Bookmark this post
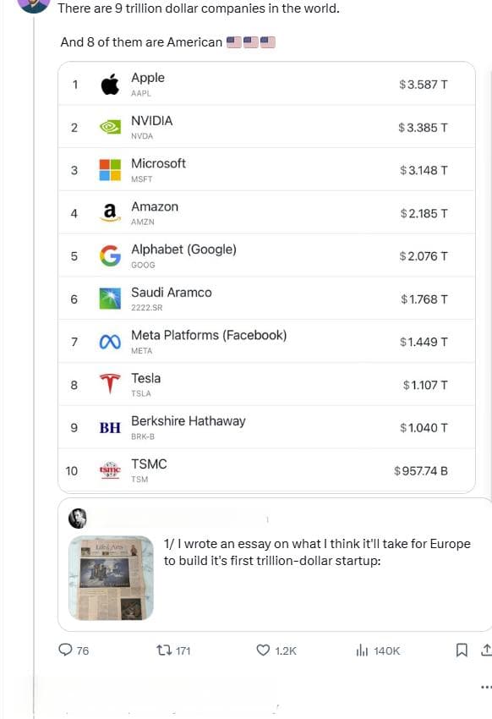Screen dimensions: 492x719 462,650
